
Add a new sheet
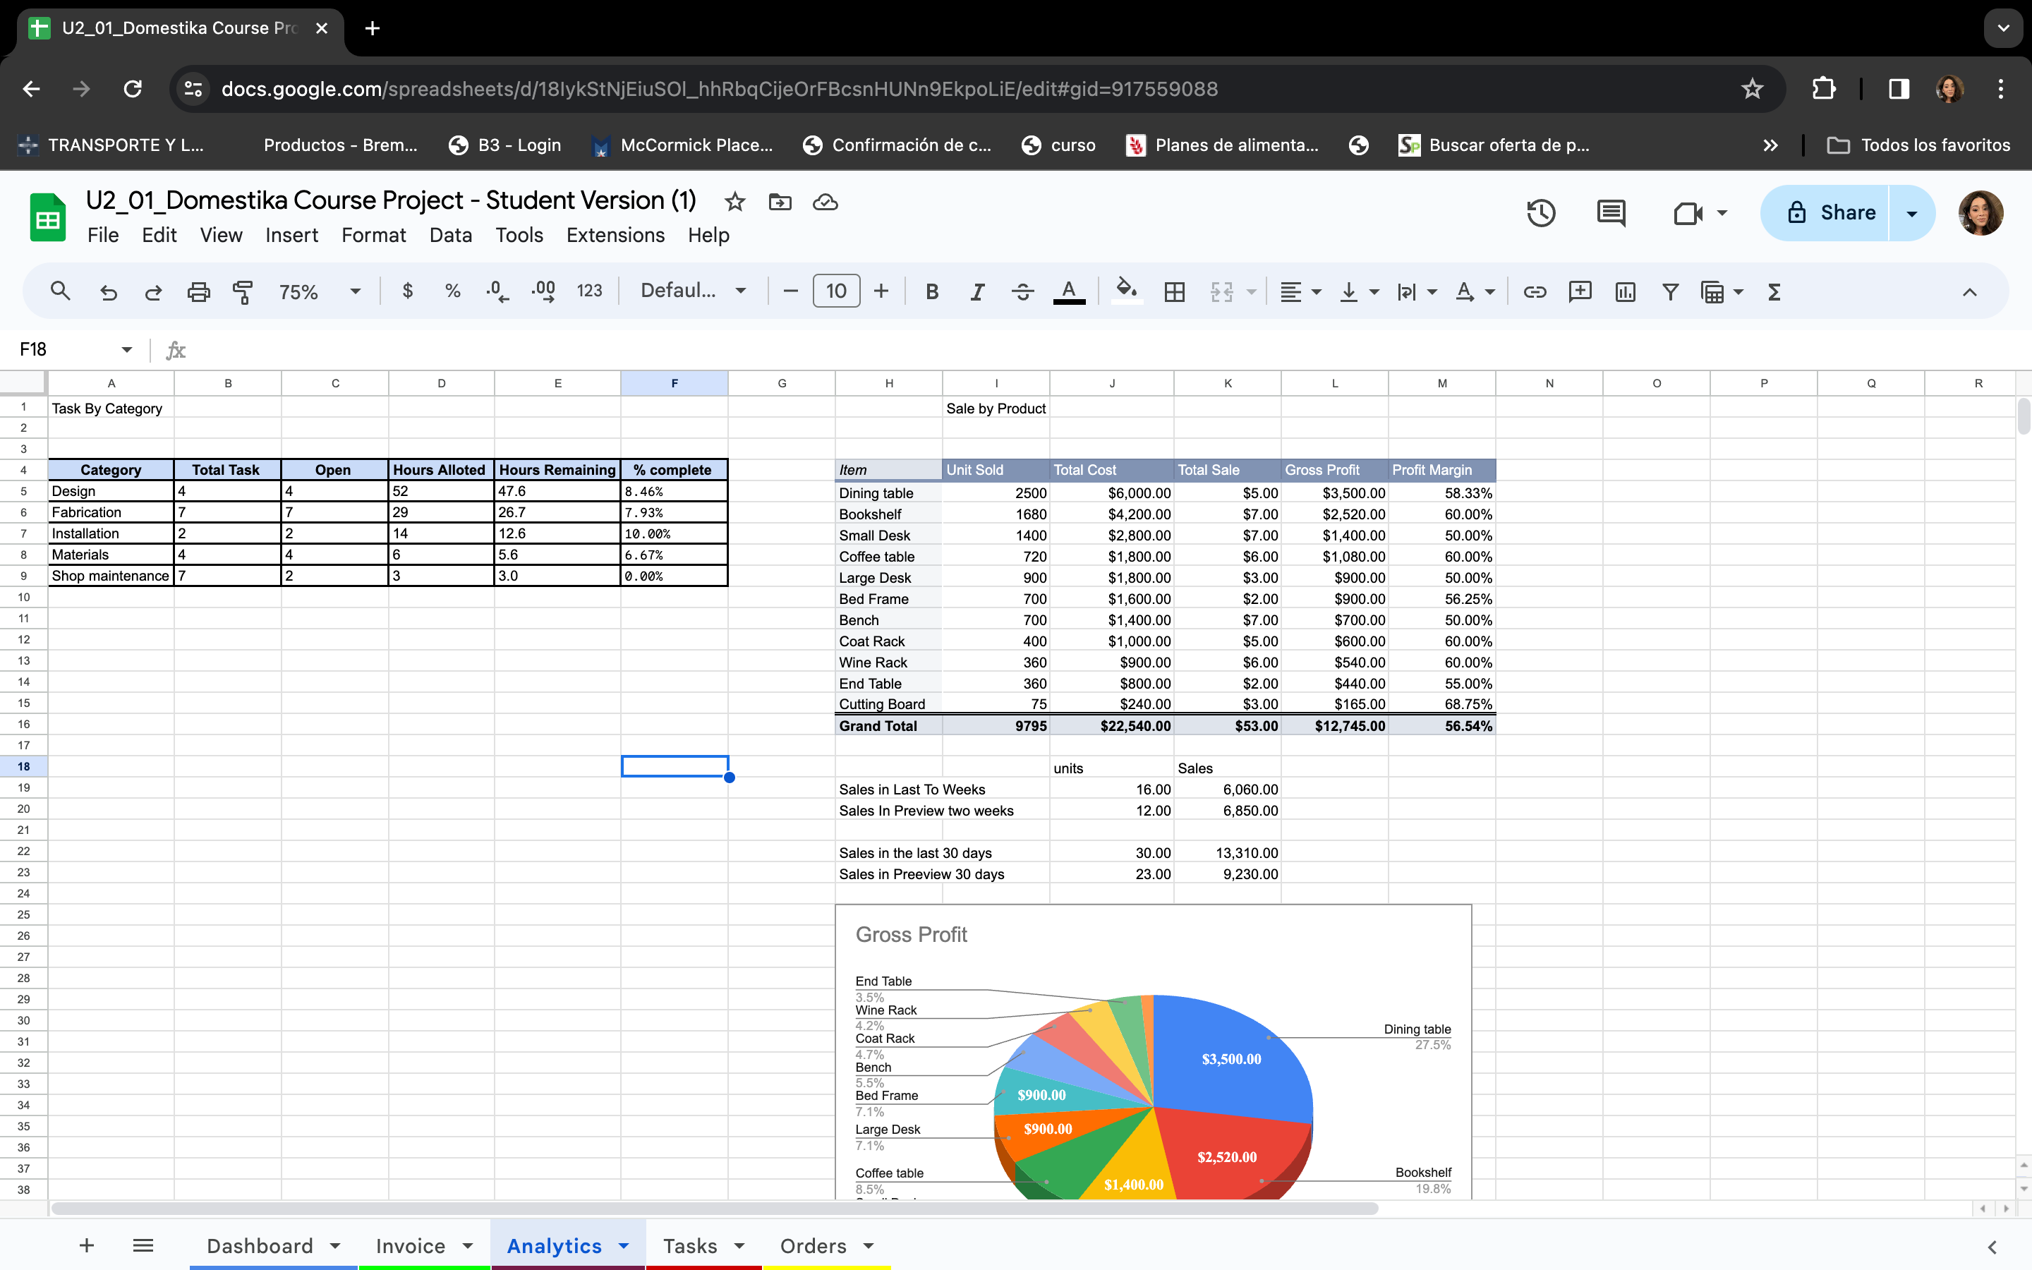[87, 1245]
